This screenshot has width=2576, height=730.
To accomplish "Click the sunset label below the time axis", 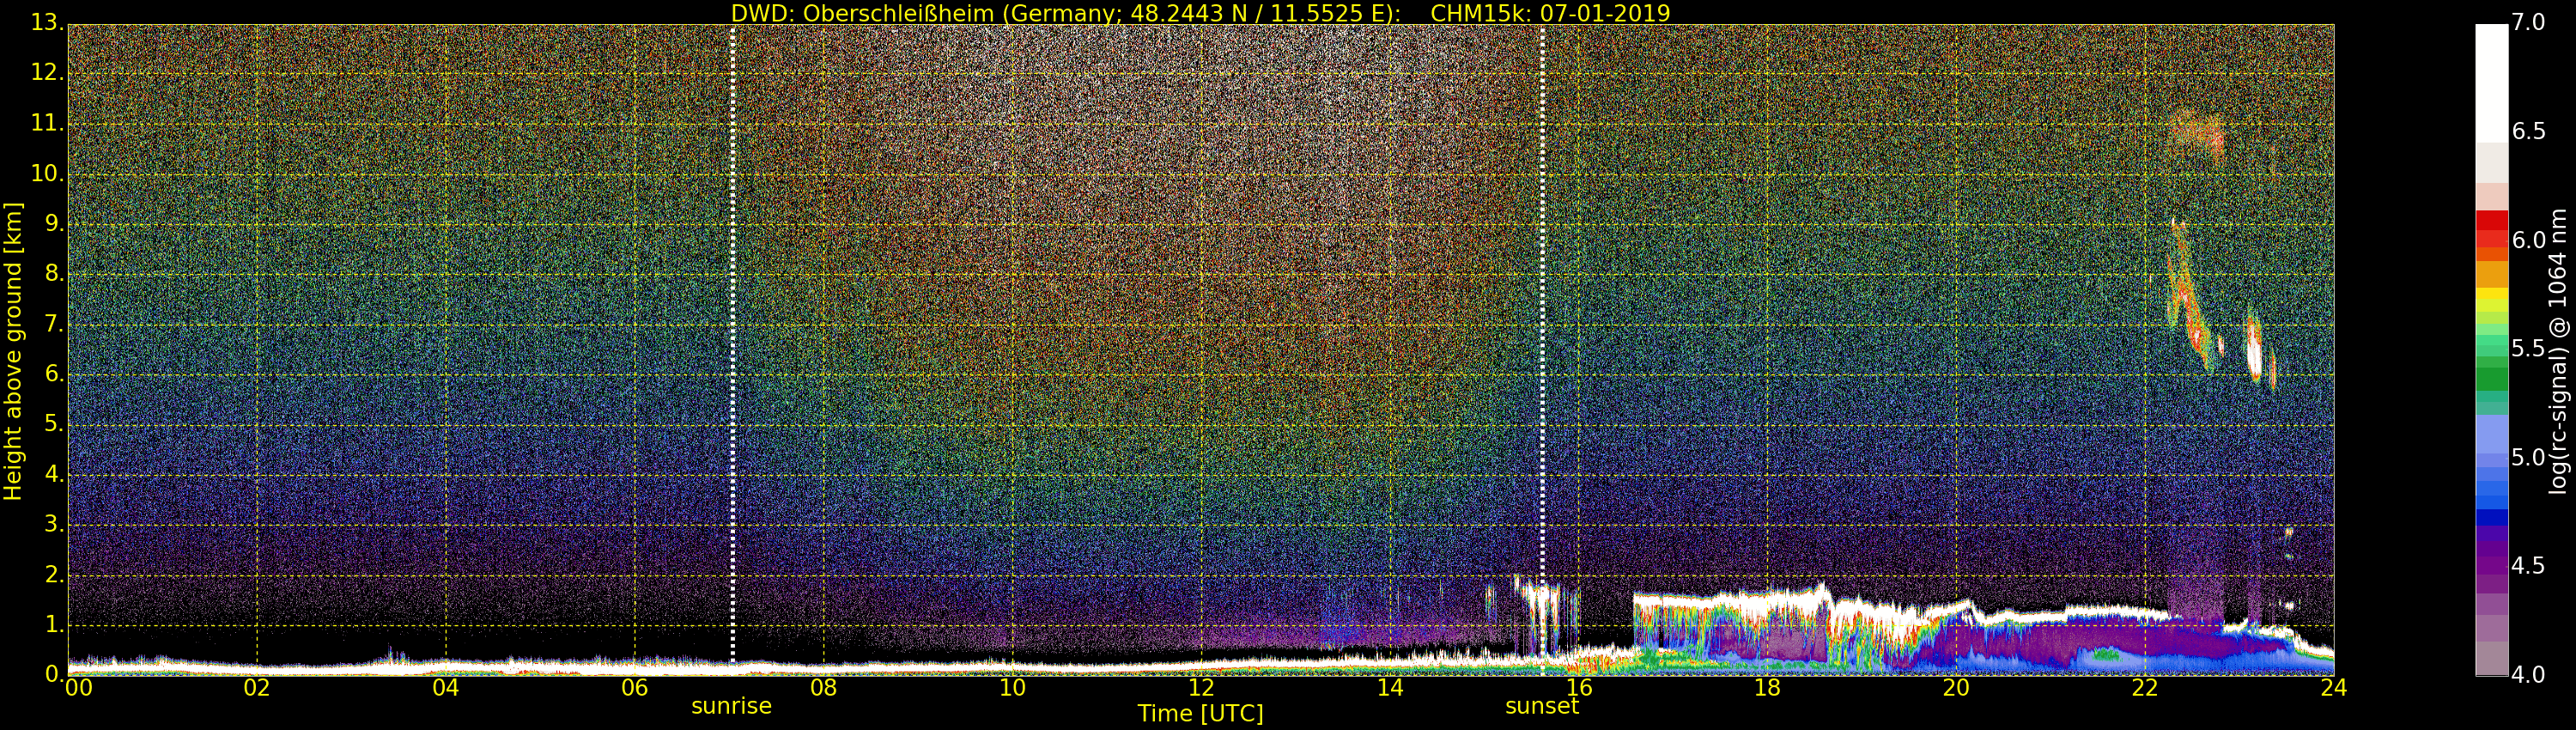I will pyautogui.click(x=1541, y=706).
